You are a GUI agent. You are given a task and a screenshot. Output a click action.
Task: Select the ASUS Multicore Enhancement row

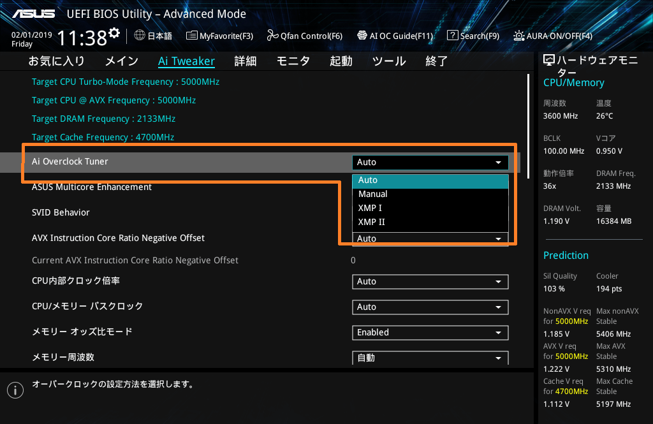point(92,187)
